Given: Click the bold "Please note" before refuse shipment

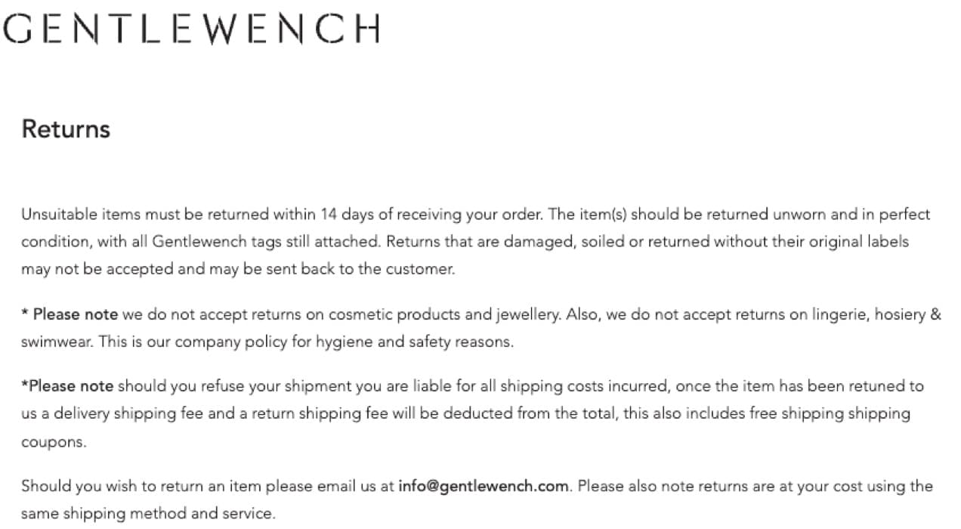Looking at the screenshot, I should click(x=71, y=386).
